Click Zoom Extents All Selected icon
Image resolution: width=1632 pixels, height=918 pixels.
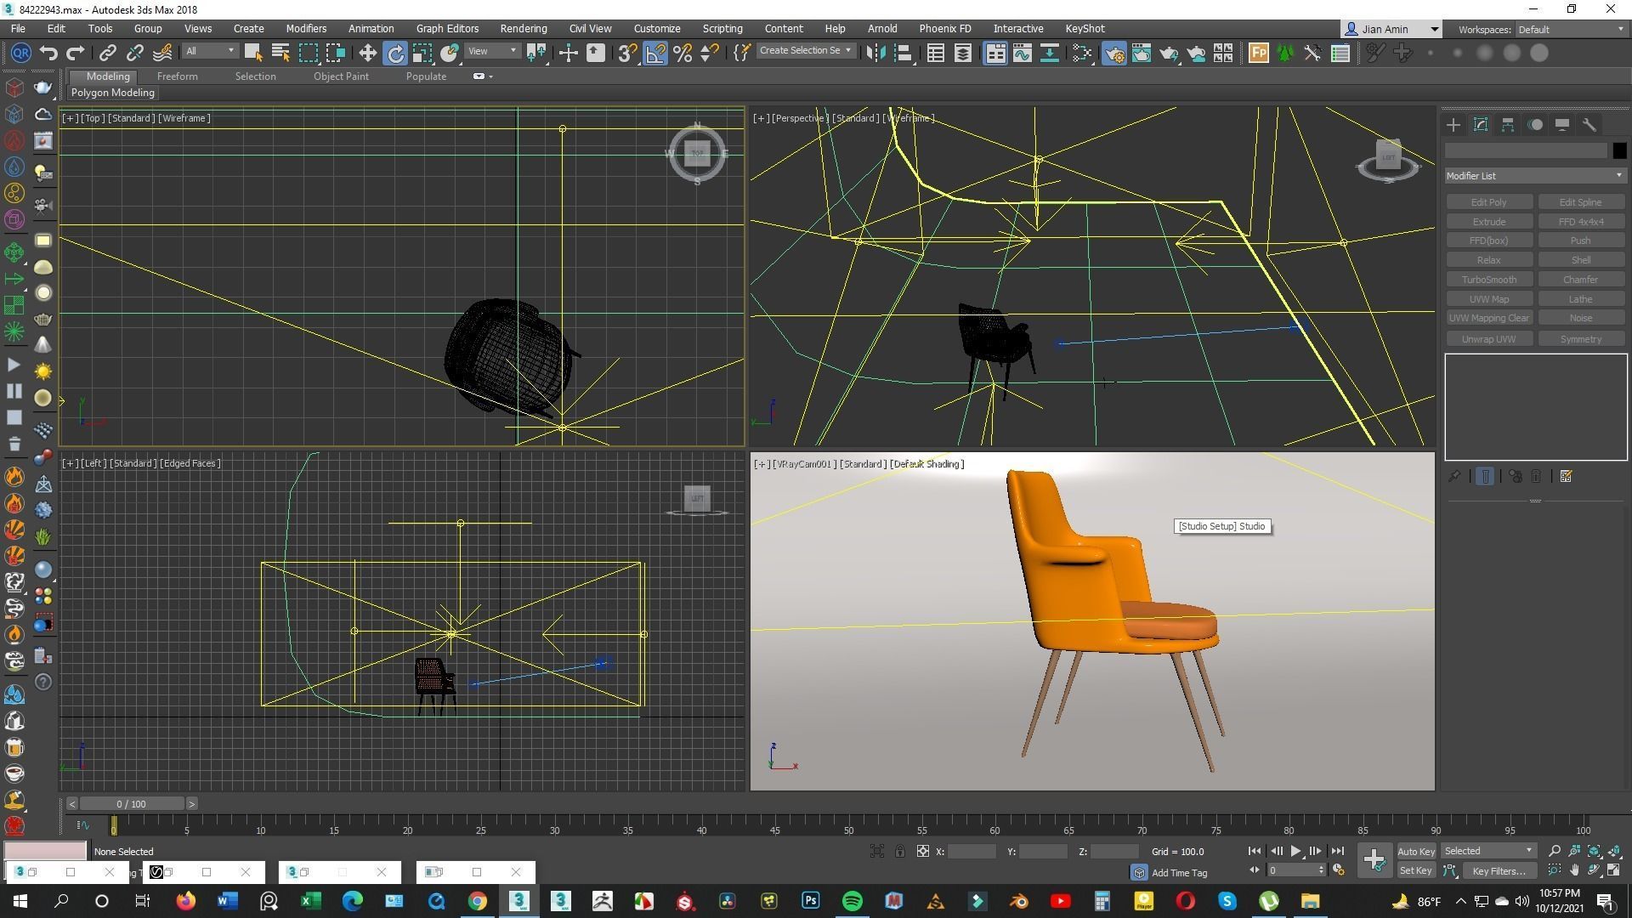click(1613, 851)
